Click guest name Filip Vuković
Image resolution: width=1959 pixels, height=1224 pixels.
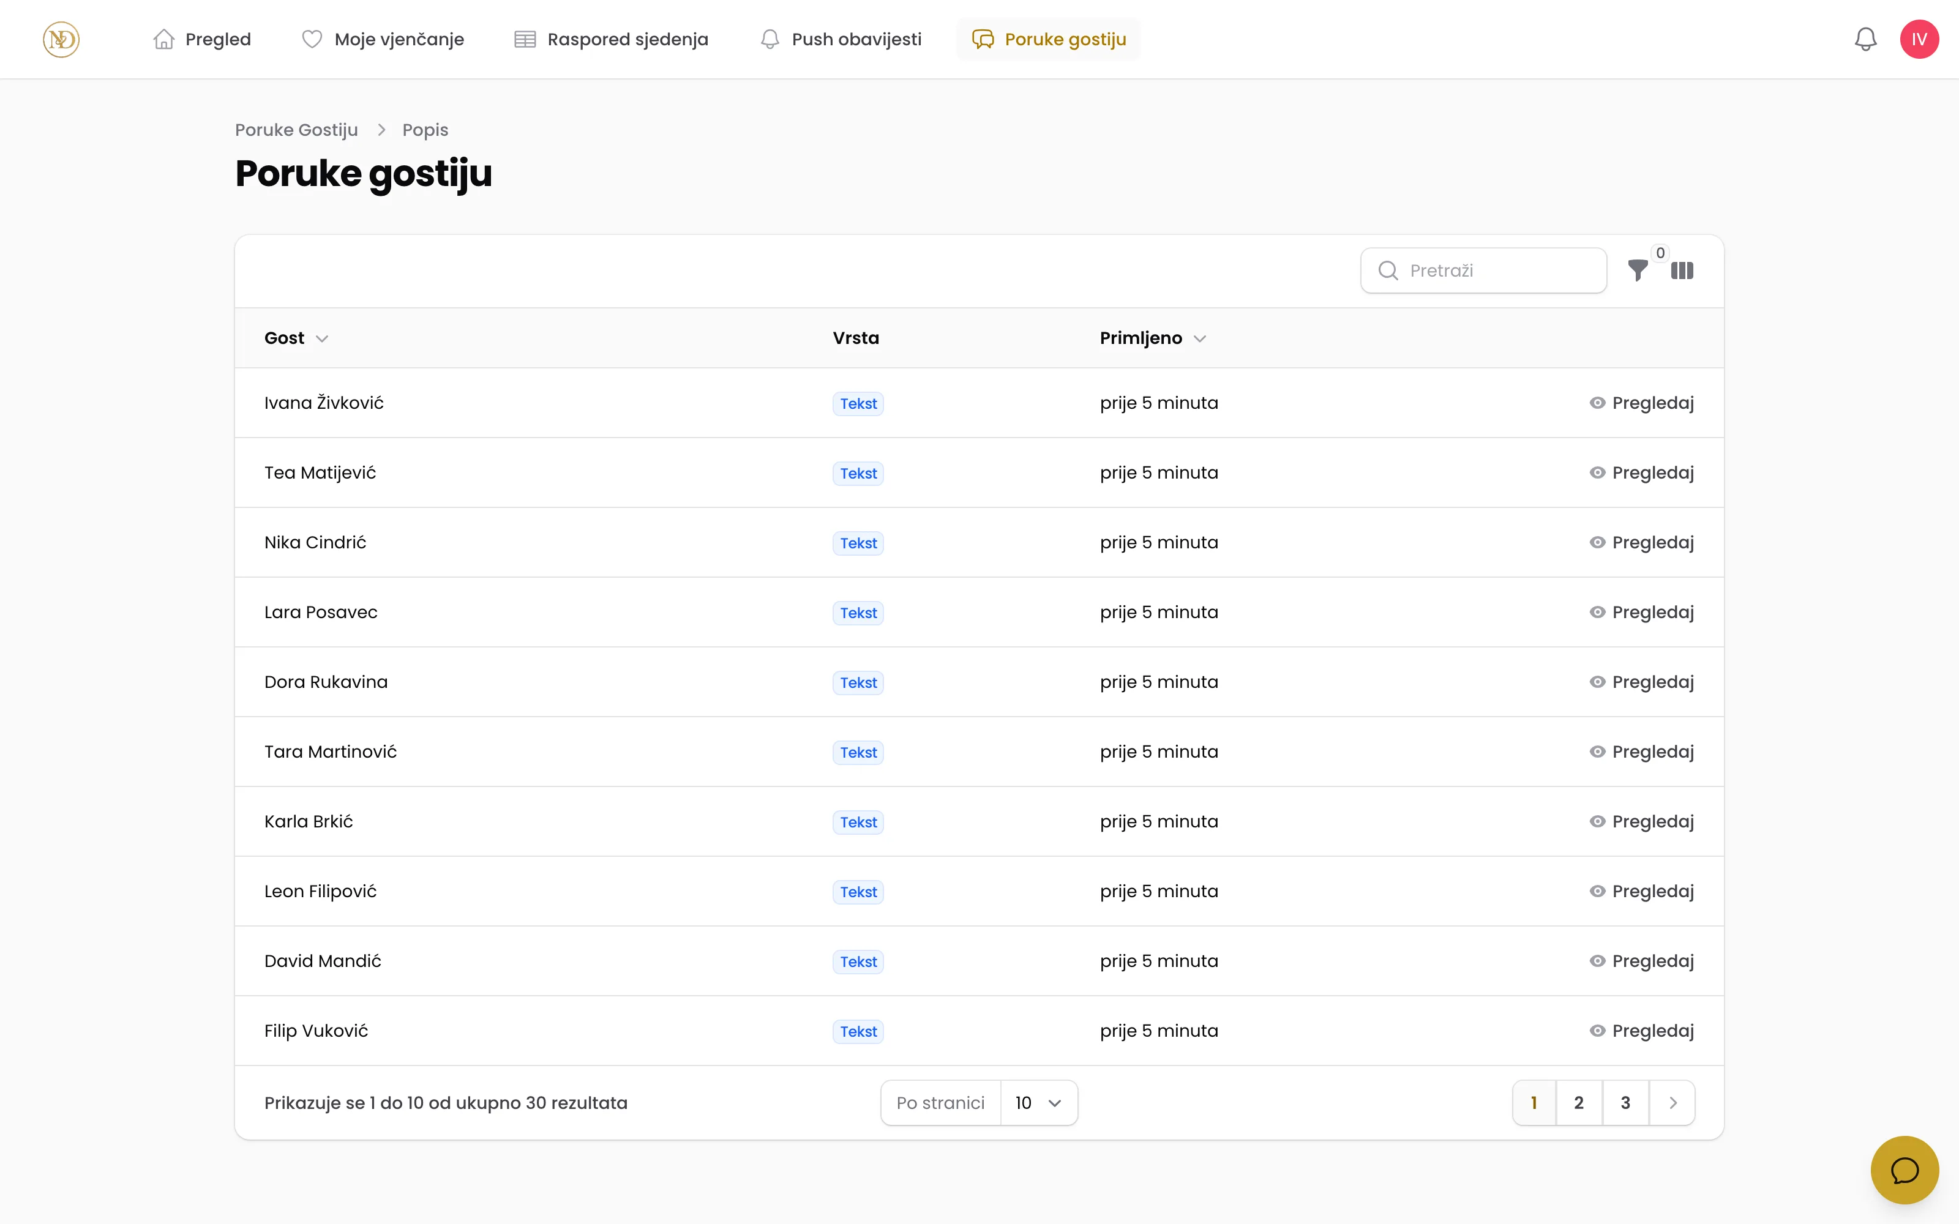(x=316, y=1031)
